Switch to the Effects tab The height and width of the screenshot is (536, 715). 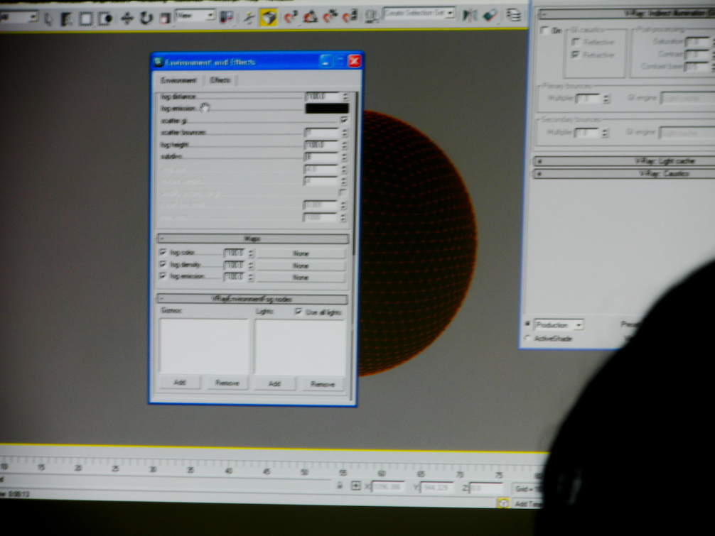(220, 80)
